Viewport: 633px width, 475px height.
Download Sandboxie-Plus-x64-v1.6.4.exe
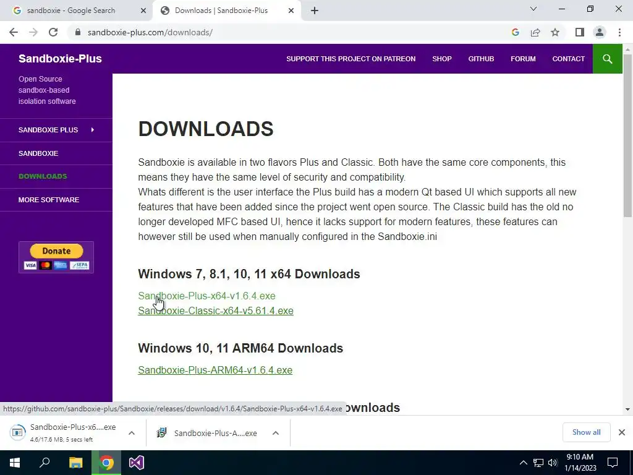[x=206, y=296]
